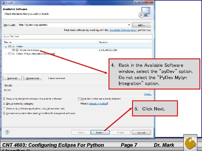Image resolution: width=202 pixels, height=151 pixels.
Task: Open the More... details link
Action: (x=148, y=94)
